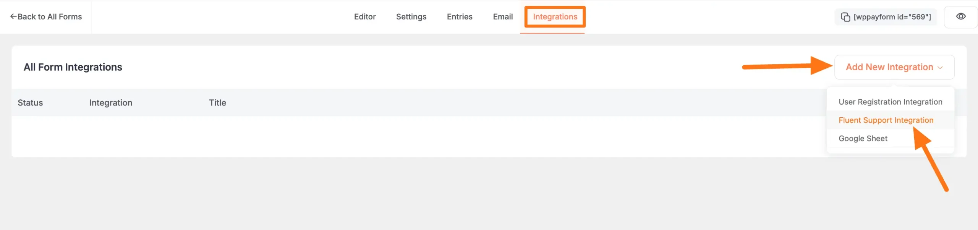Open form preview via the eye icon
This screenshot has height=230, width=978.
pyautogui.click(x=961, y=17)
